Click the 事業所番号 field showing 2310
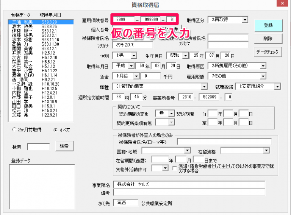The height and width of the screenshot is (215, 291). point(186,97)
